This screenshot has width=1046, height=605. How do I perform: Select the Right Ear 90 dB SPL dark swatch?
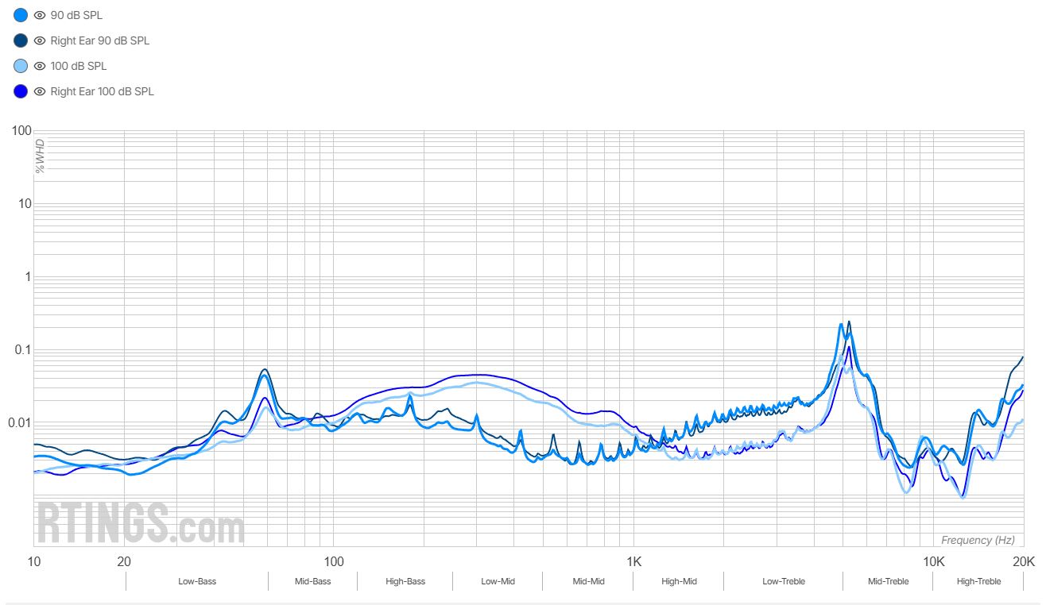21,40
